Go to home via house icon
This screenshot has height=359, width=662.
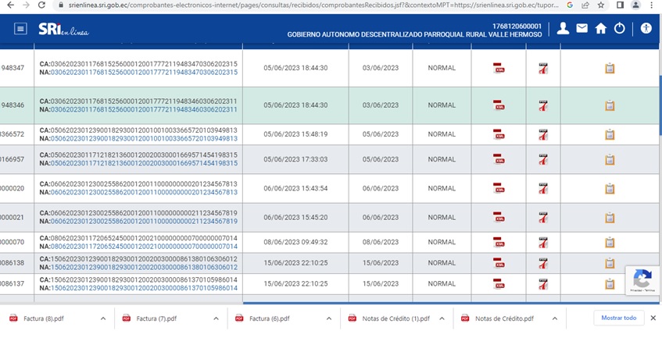[600, 29]
